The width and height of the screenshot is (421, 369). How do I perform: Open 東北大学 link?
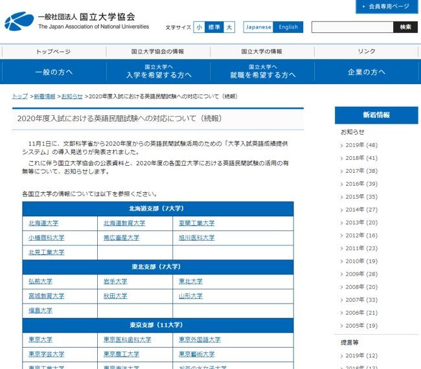190,281
